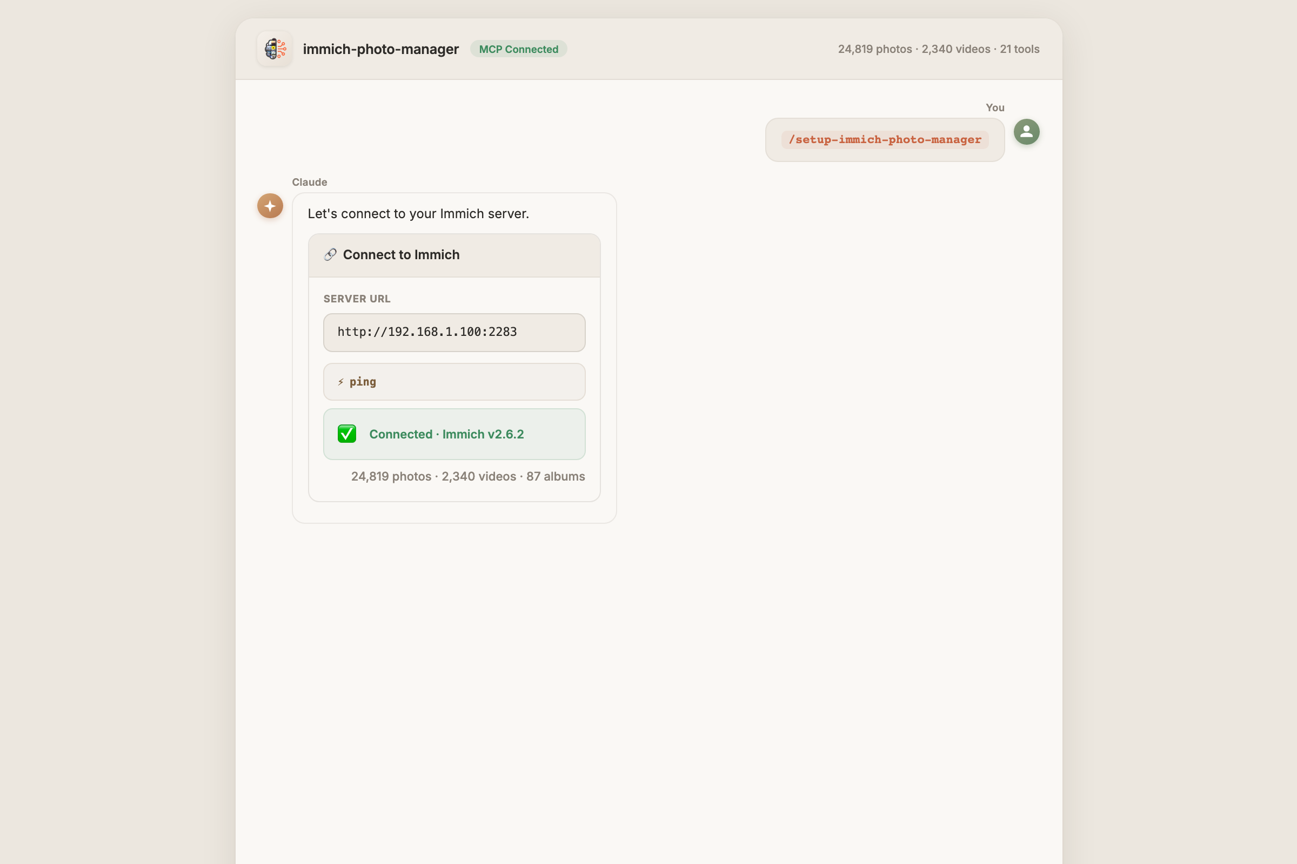The width and height of the screenshot is (1297, 864).
Task: Click the MCP Connected status badge
Action: coord(518,49)
